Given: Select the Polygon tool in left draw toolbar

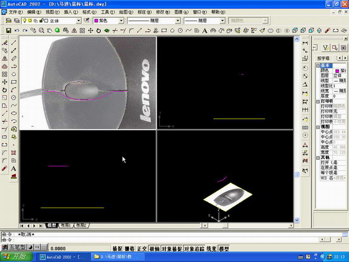Looking at the screenshot, I should coord(14,74).
